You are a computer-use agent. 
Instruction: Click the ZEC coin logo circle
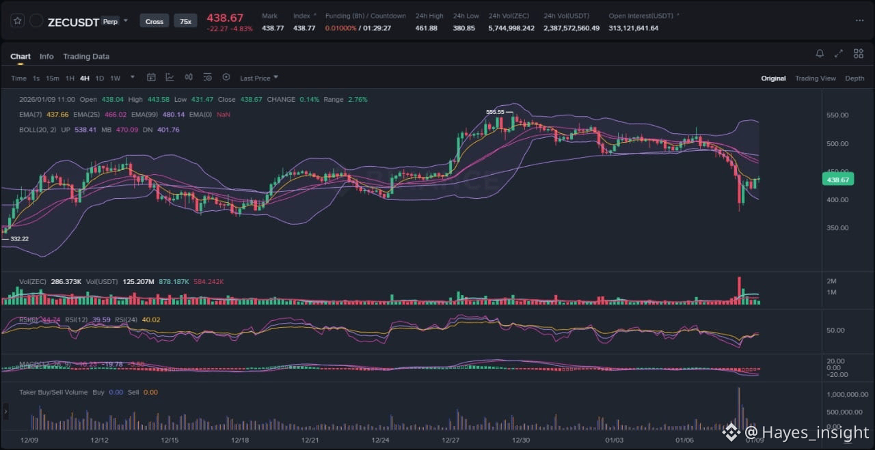coord(36,21)
